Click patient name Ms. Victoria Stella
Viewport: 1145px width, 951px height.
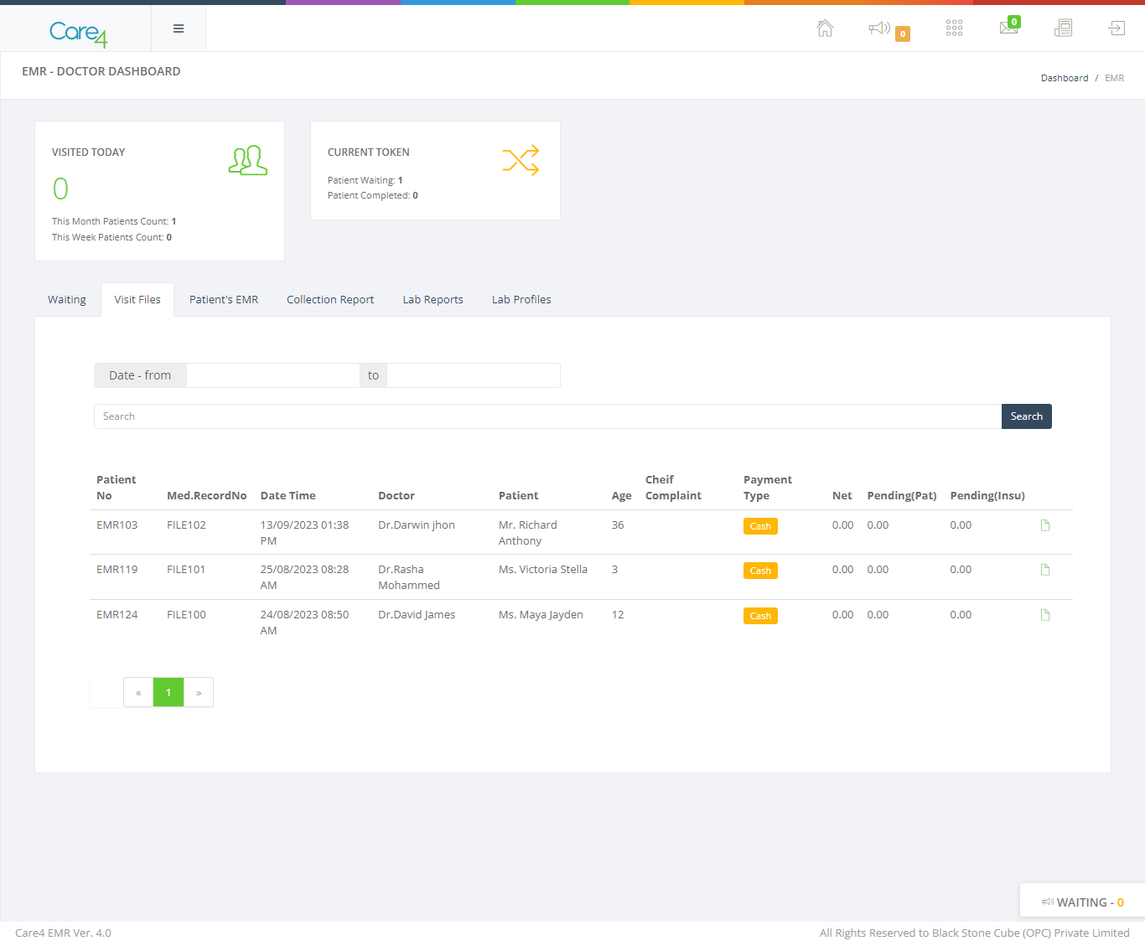(543, 570)
